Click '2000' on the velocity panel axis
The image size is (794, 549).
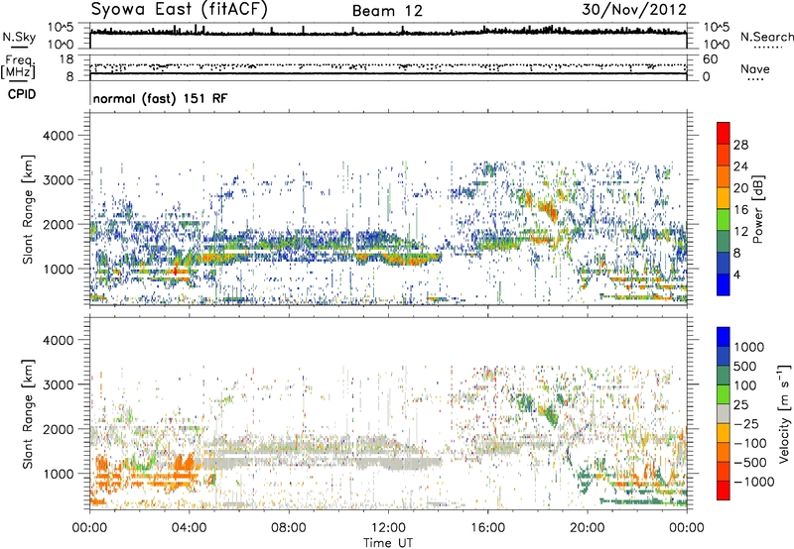click(59, 429)
